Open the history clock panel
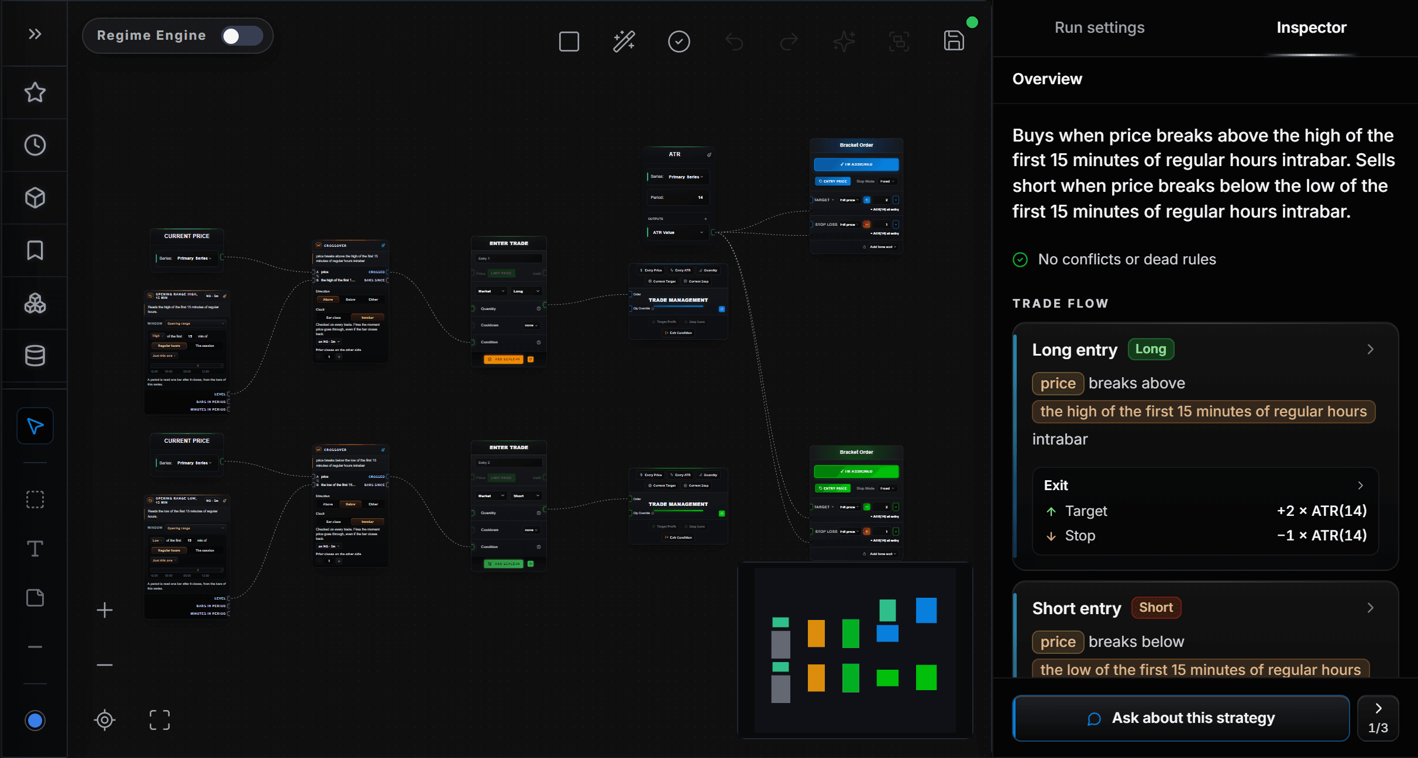The image size is (1418, 758). click(35, 145)
